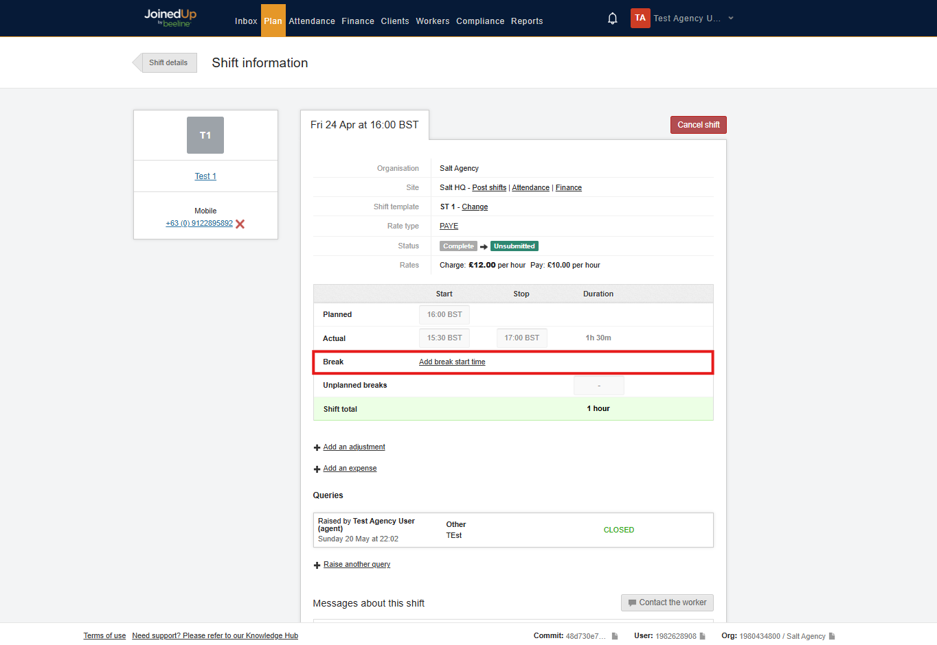Click the JoinedUp by Beeline logo
This screenshot has height=645, width=937.
coord(170,18)
